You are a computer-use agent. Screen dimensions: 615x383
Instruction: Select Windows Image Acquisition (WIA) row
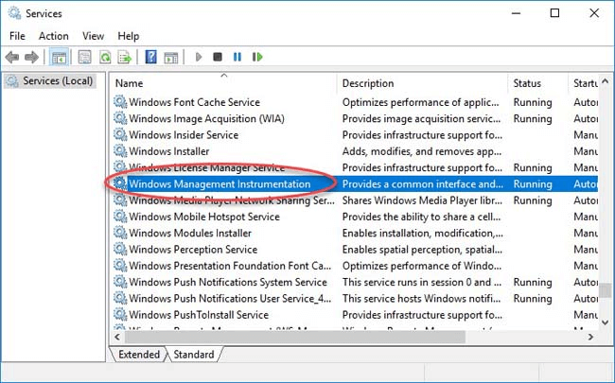pos(355,118)
